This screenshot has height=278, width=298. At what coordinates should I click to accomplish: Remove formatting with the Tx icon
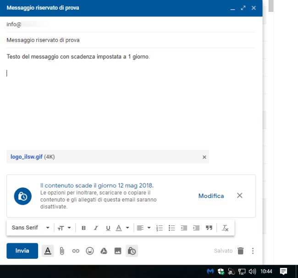point(225,228)
